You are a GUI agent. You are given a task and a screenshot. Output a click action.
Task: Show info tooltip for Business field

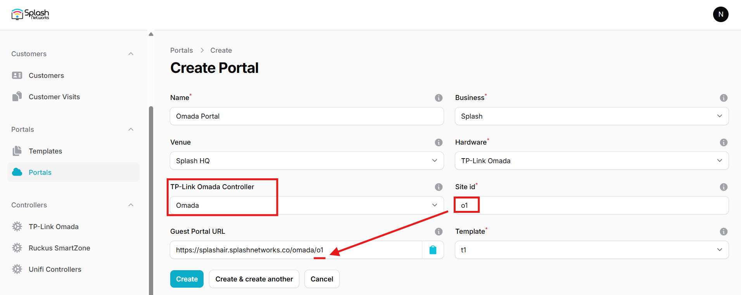pyautogui.click(x=724, y=98)
